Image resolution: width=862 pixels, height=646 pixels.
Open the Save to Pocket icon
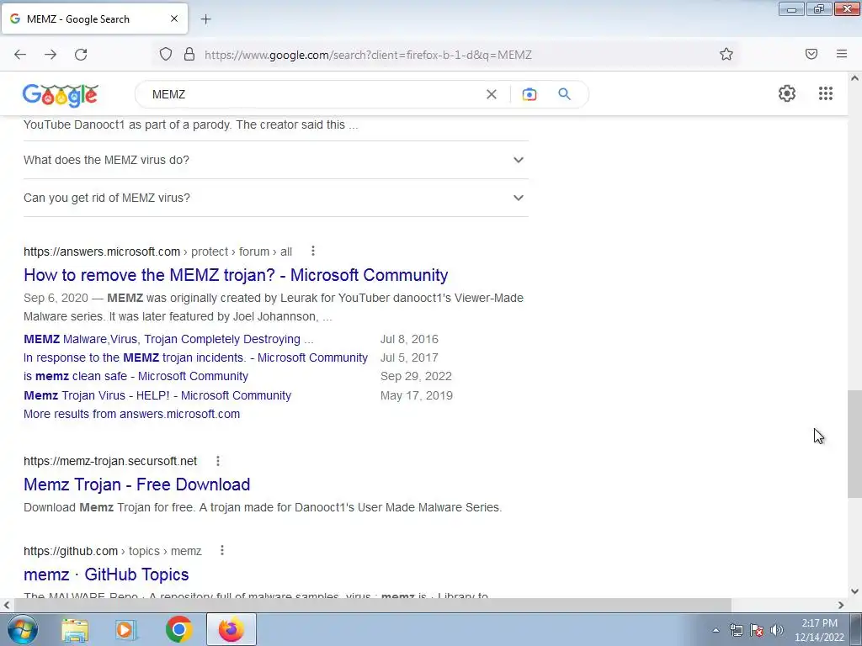pos(811,54)
